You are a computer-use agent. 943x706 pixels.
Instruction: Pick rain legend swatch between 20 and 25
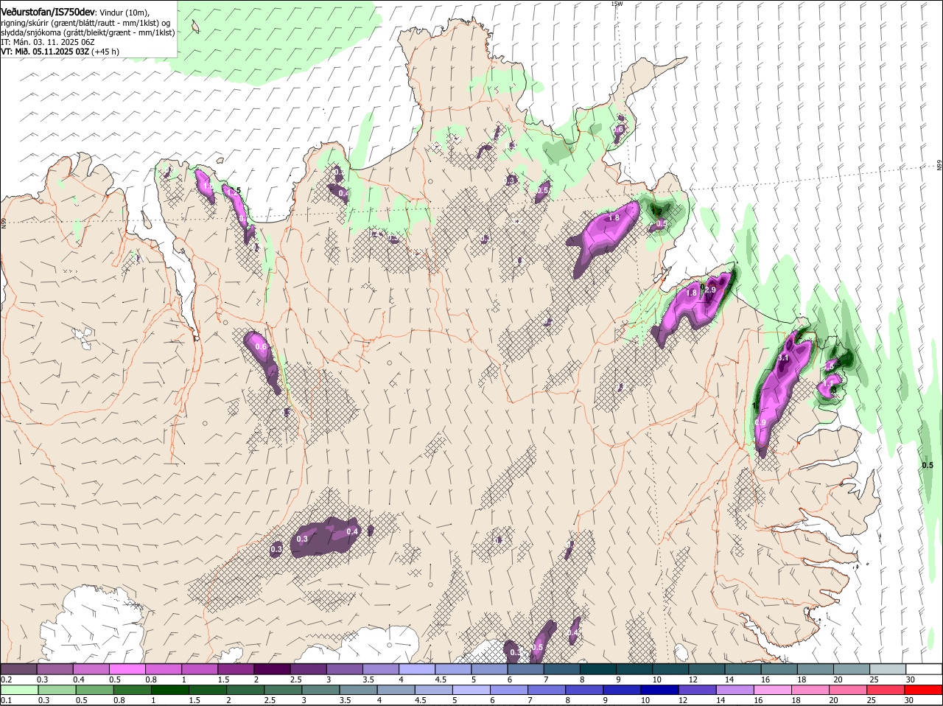tap(849, 690)
